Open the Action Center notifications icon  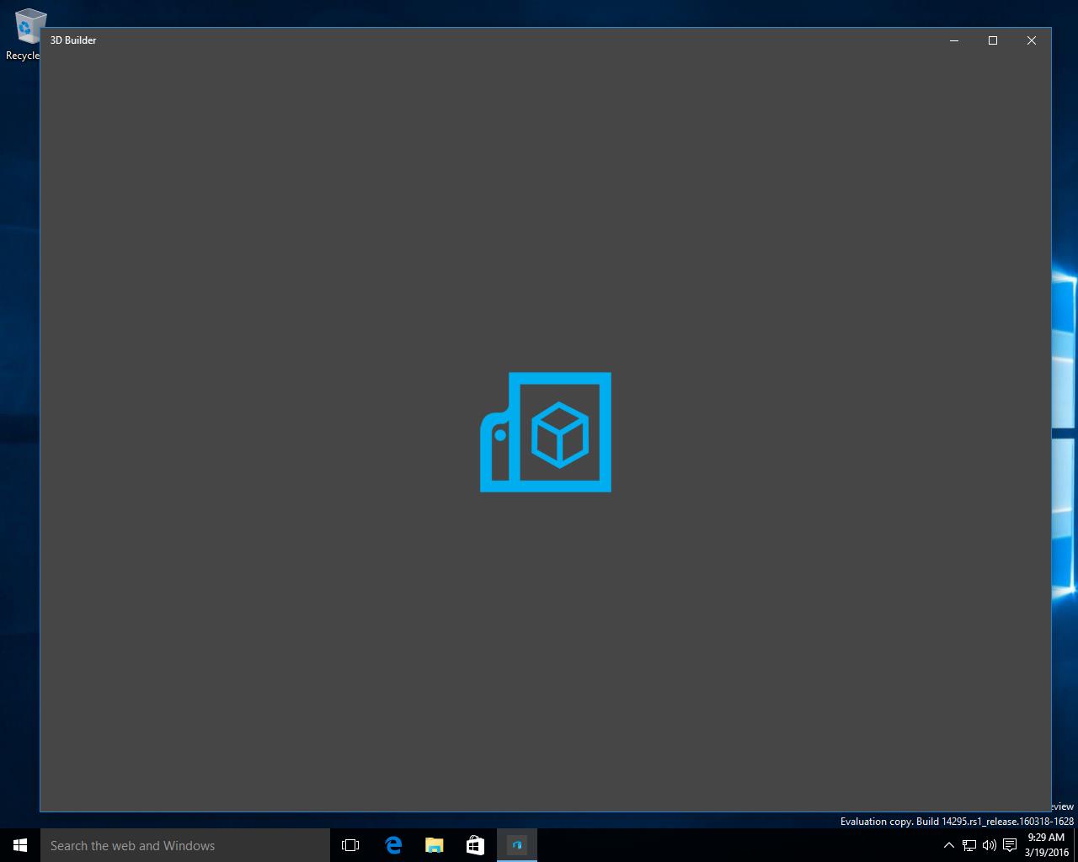pyautogui.click(x=1010, y=845)
